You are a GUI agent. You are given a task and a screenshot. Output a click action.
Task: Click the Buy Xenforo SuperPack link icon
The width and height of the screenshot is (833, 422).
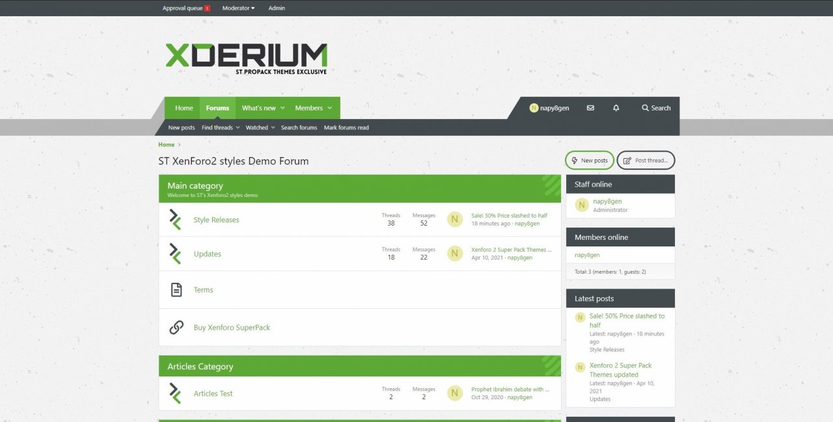(x=176, y=328)
